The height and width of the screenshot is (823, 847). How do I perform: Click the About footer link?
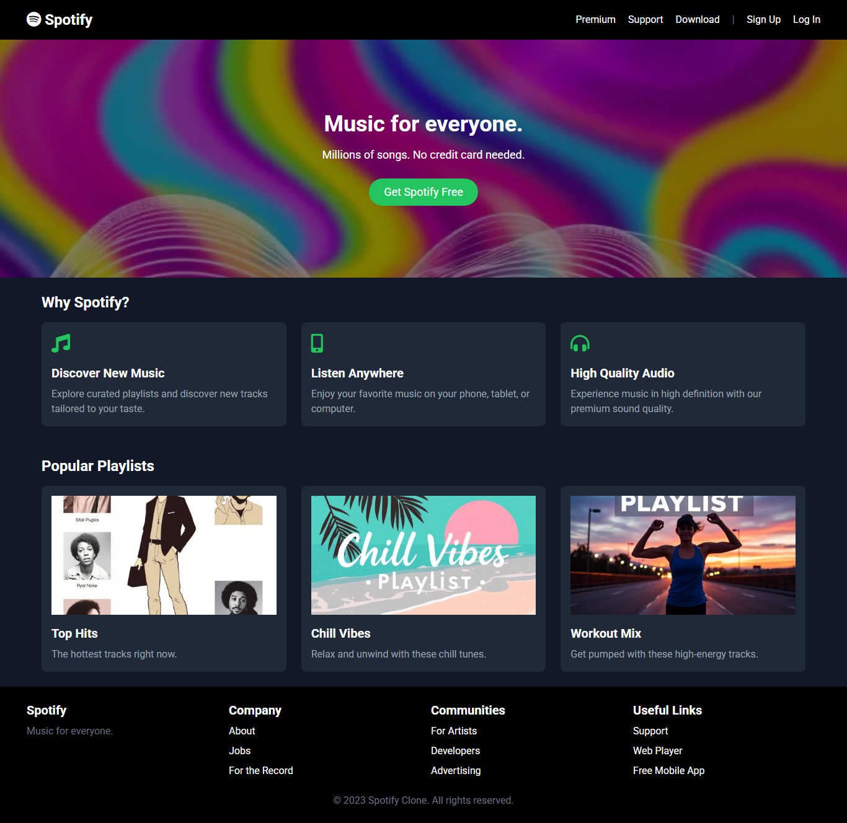[242, 731]
